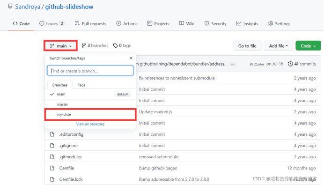Open the .editorconfig file
Image resolution: width=324 pixels, height=185 pixels.
click(x=71, y=134)
